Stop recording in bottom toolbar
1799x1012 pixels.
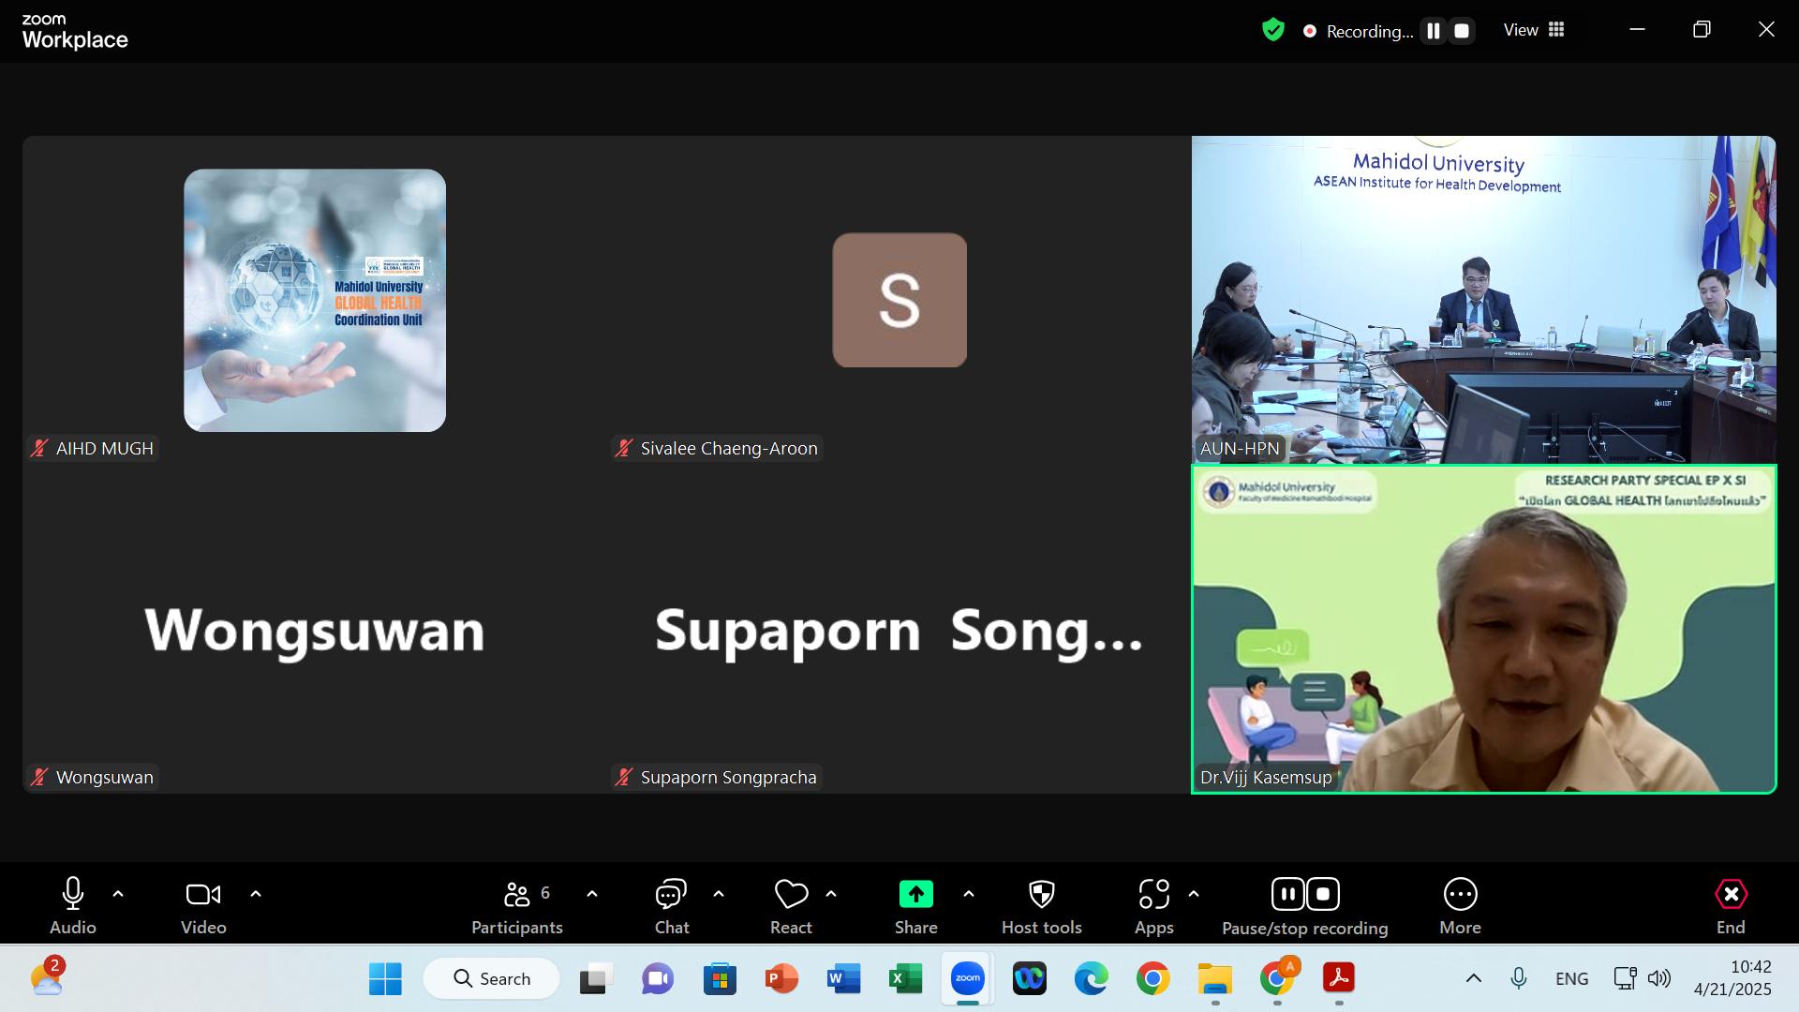coord(1323,894)
